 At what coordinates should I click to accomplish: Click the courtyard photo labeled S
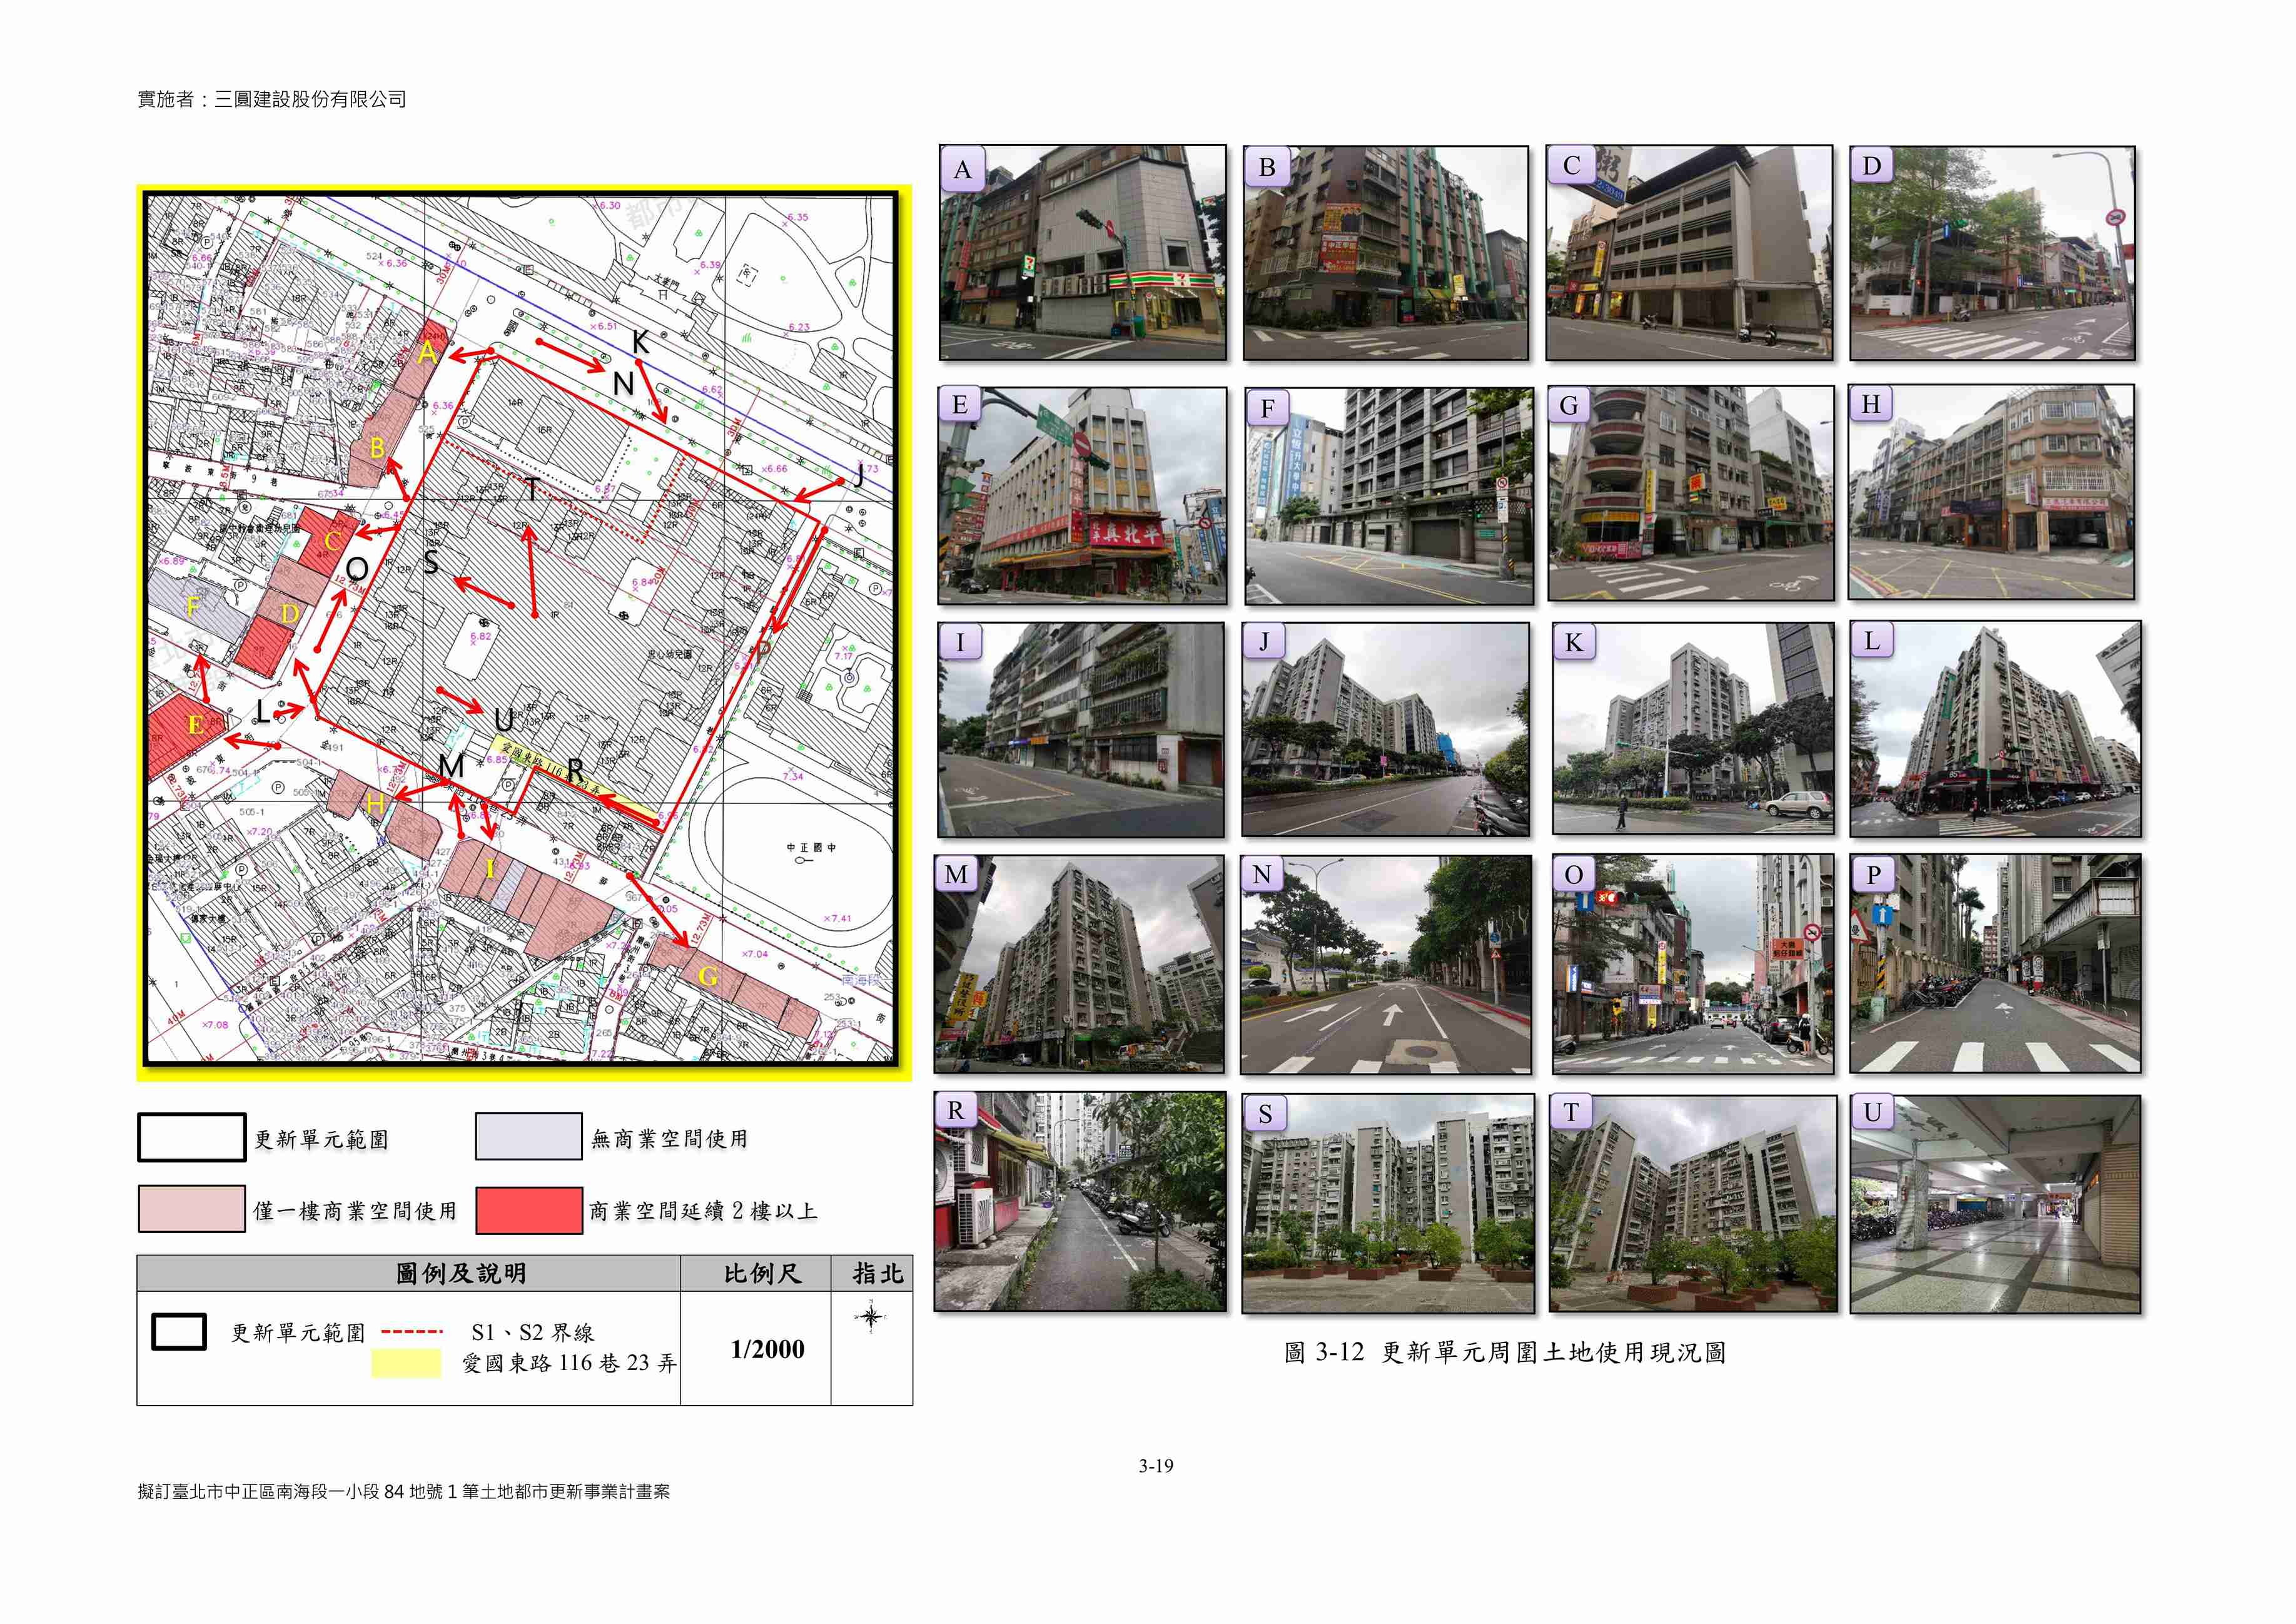[x=1388, y=1203]
